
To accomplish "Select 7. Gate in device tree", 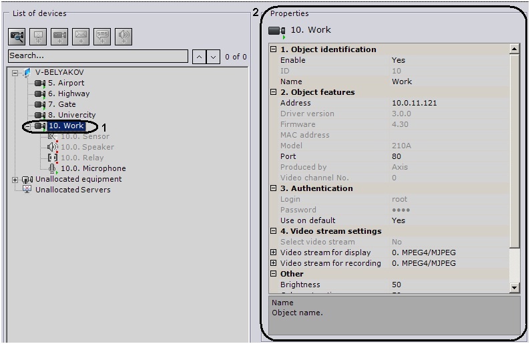I will coord(62,104).
